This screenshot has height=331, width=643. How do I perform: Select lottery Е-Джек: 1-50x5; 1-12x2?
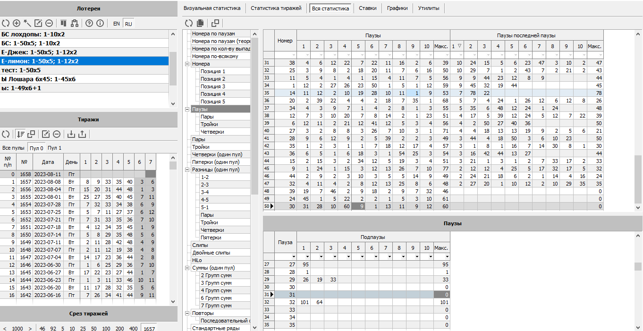coord(84,52)
